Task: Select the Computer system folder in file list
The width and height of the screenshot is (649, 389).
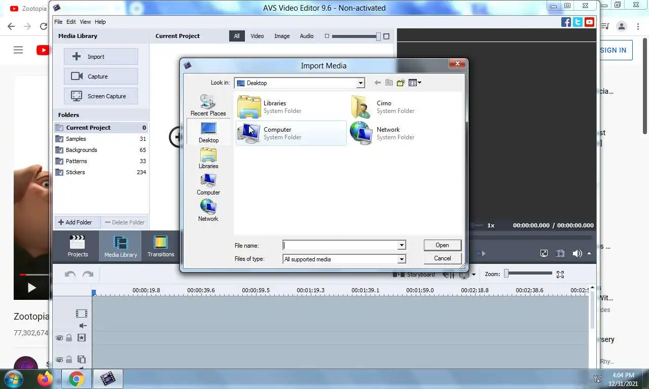Action: tap(291, 133)
